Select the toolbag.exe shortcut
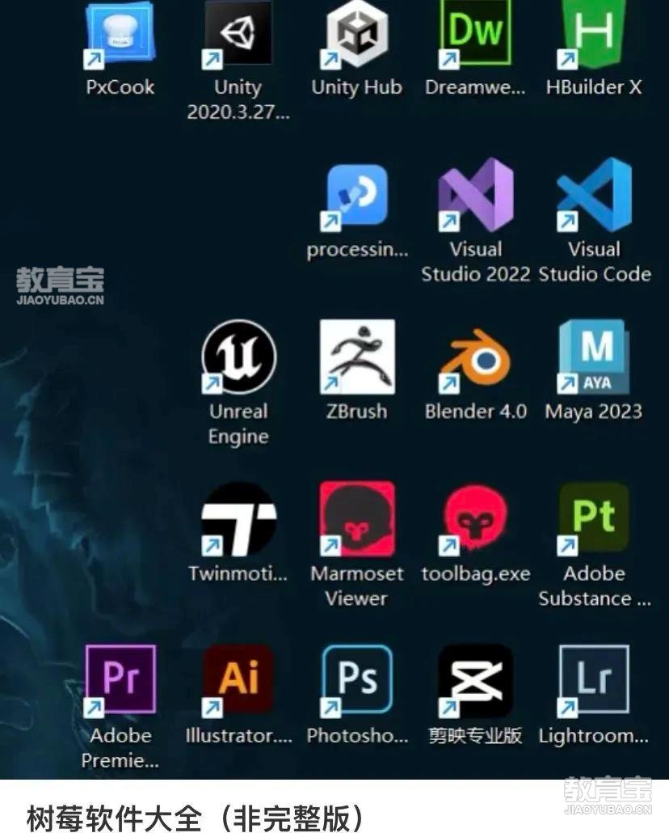 [475, 519]
